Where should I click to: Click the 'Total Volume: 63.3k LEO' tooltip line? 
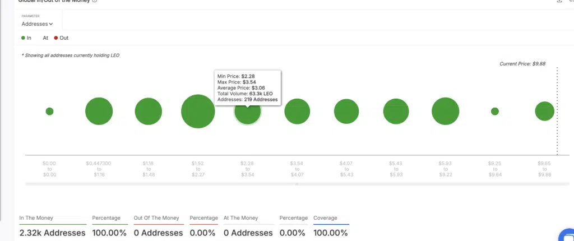[245, 94]
